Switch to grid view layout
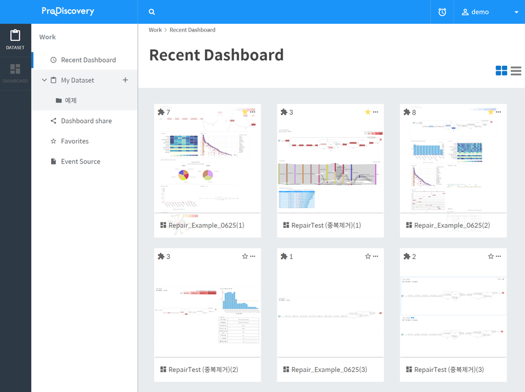This screenshot has width=525, height=392. coord(501,71)
